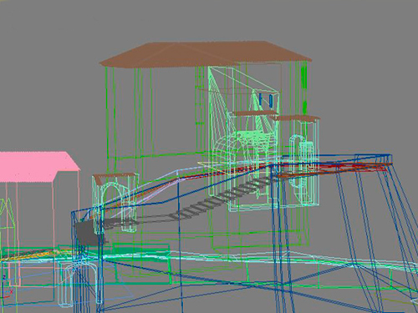Select the brown canopy above the cyan capsule door

pyautogui.click(x=295, y=119)
